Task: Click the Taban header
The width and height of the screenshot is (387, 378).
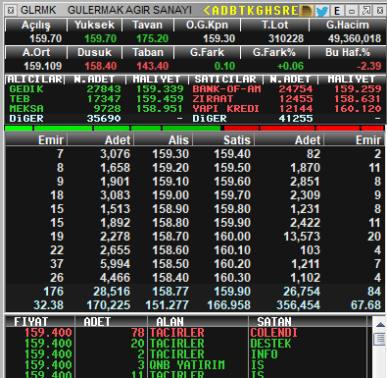Action: coord(147,52)
